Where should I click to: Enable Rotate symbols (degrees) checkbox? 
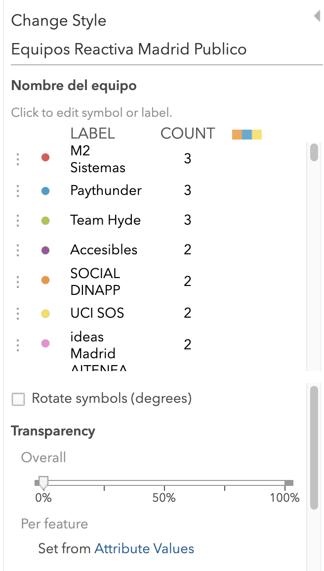coord(18,399)
